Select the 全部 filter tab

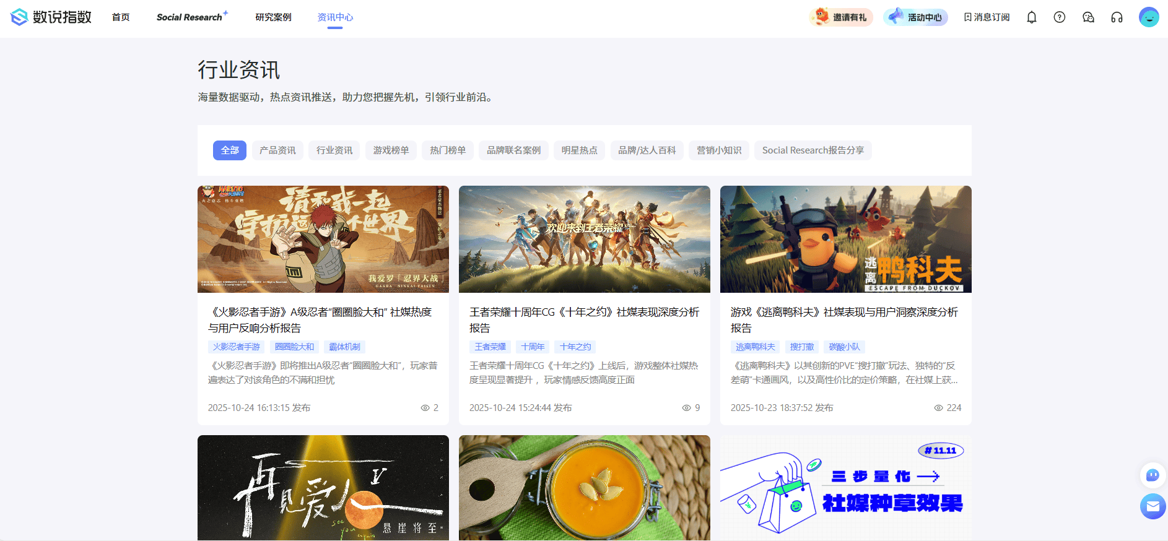coord(230,150)
